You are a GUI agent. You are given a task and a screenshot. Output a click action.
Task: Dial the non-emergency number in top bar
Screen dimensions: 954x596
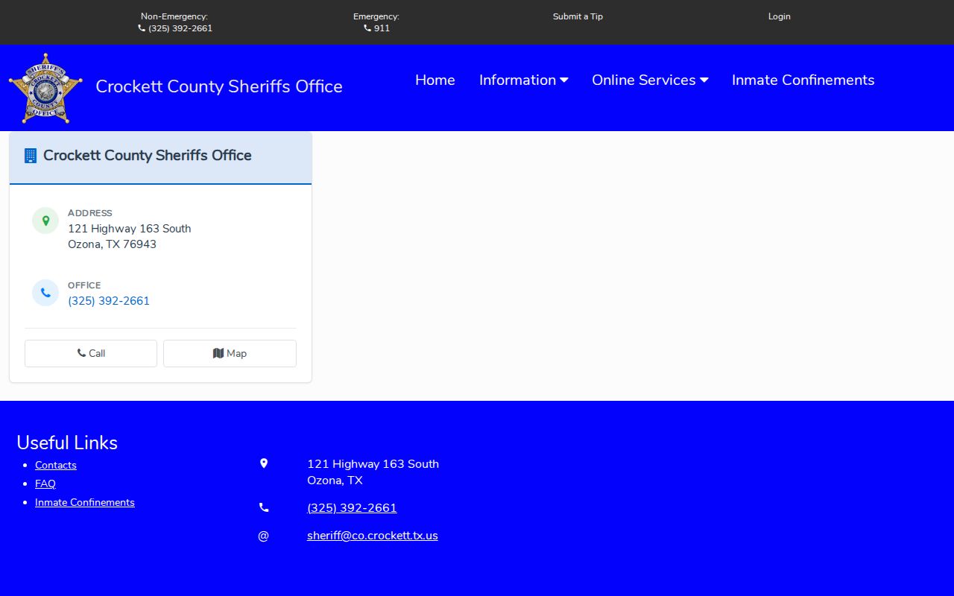point(175,28)
